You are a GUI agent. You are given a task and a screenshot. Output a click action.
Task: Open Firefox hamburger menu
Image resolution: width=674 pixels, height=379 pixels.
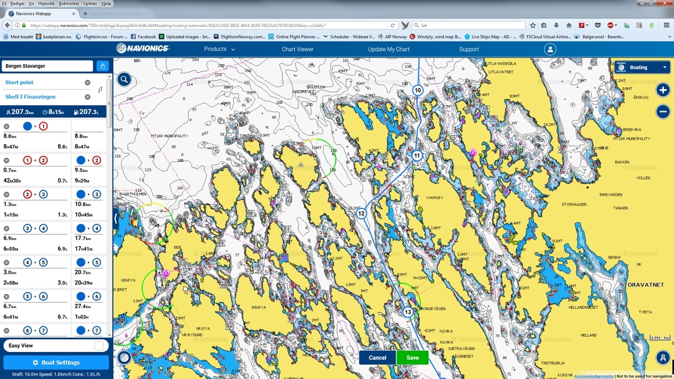coord(667,26)
